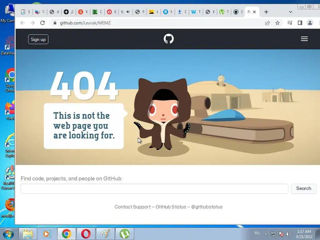Switch to the tab with green Solitaire favicon
The width and height of the screenshot is (320, 240).
[97, 12]
